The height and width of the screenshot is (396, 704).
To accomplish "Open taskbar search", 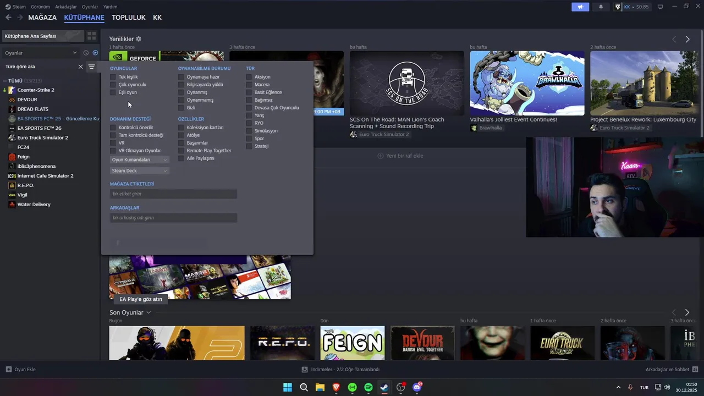I will [304, 387].
